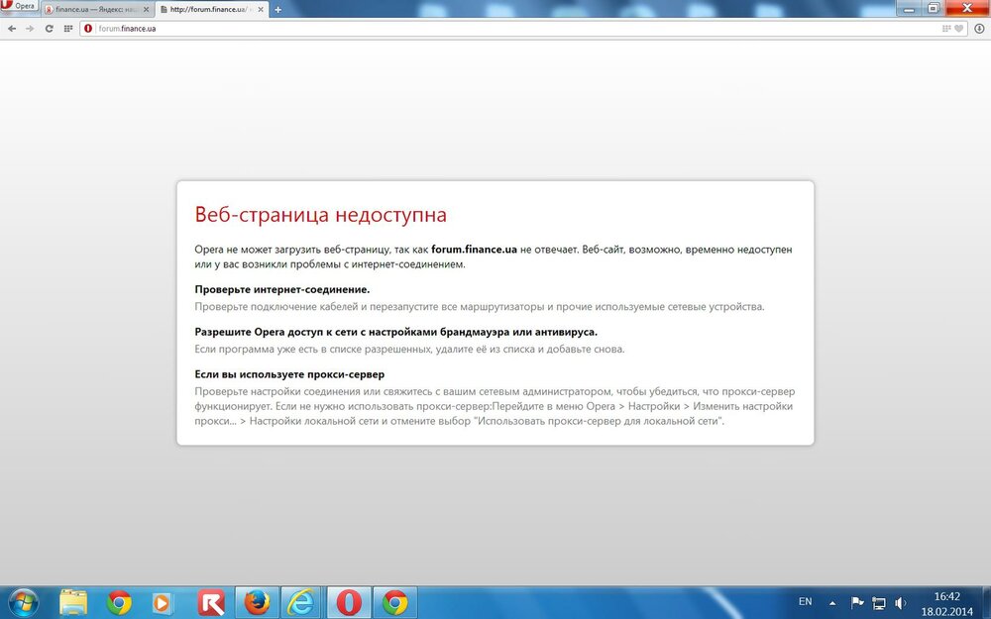
Task: Go back to the previous page
Action: pos(12,29)
